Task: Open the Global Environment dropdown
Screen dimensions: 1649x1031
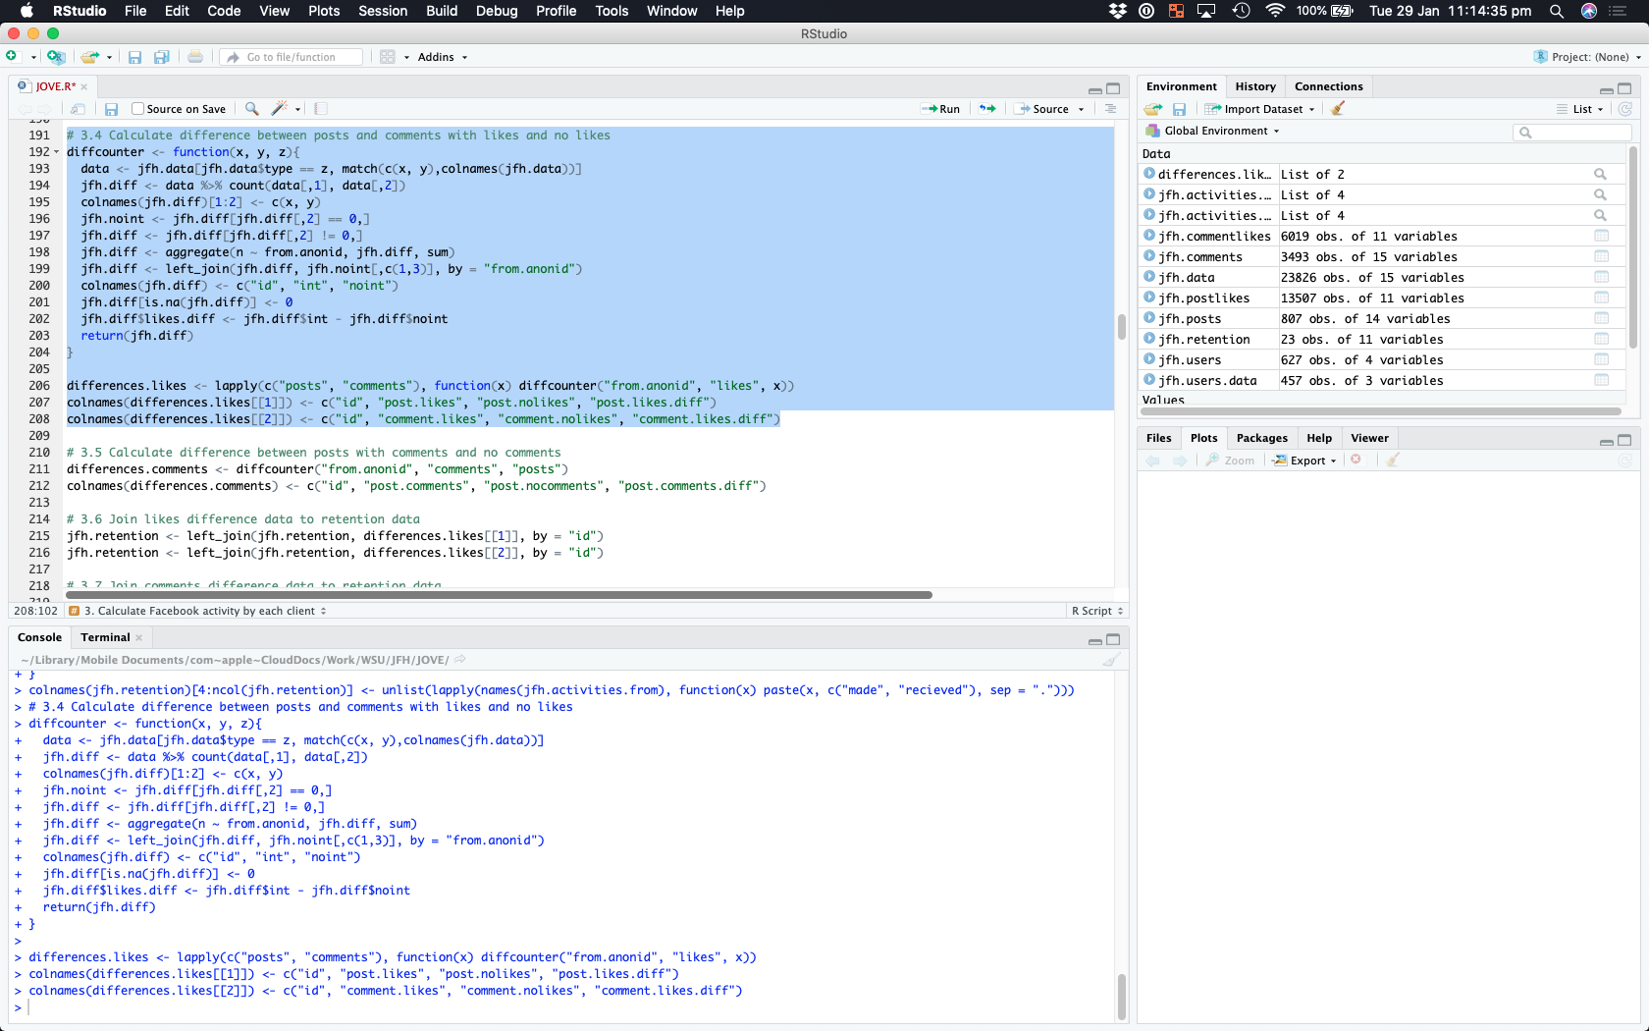Action: [1220, 131]
